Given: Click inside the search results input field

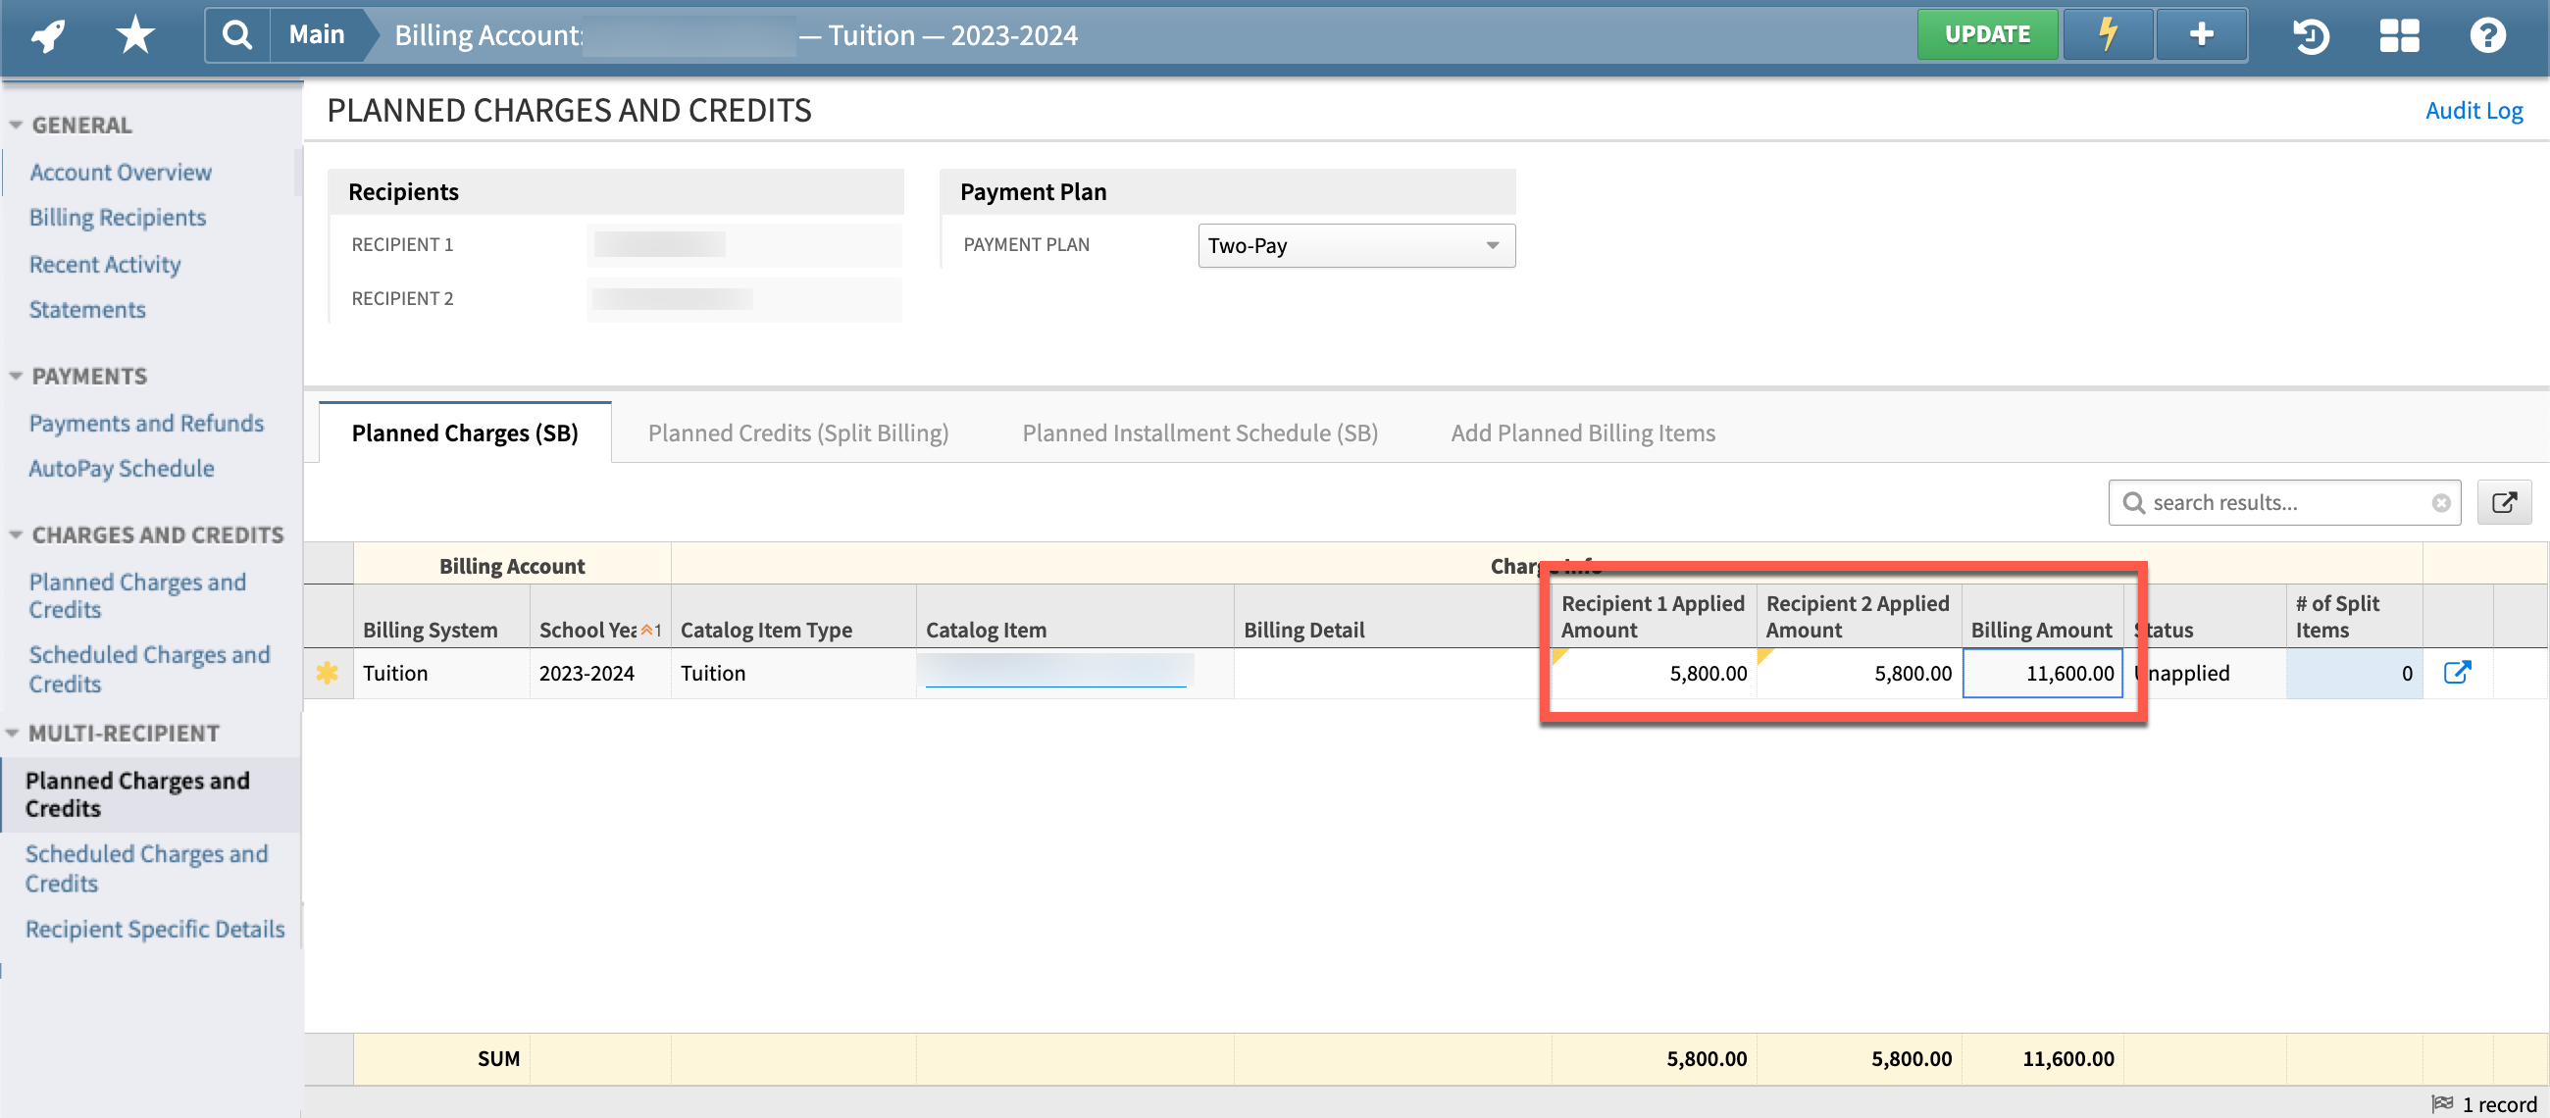Looking at the screenshot, I should tap(2276, 502).
